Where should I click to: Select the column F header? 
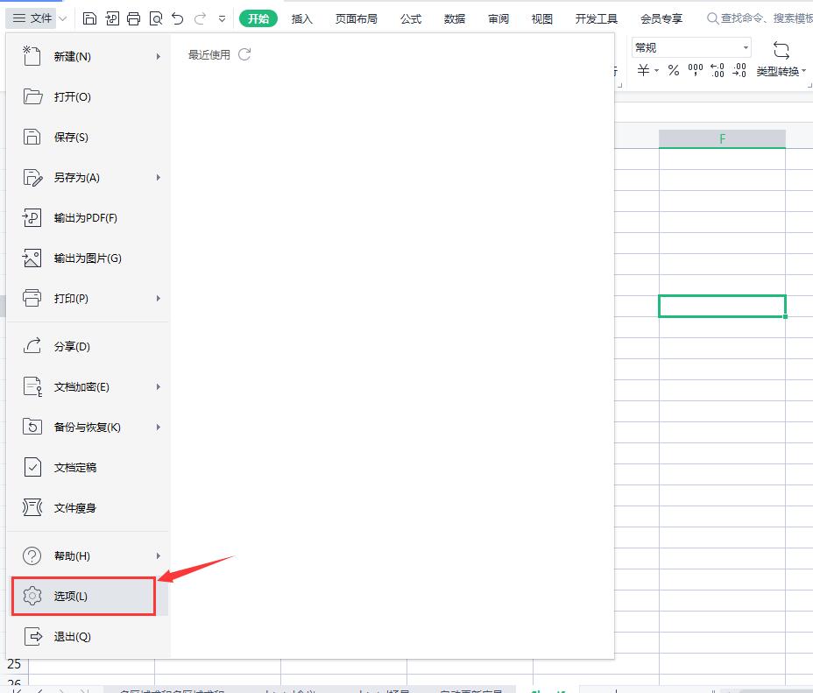722,139
